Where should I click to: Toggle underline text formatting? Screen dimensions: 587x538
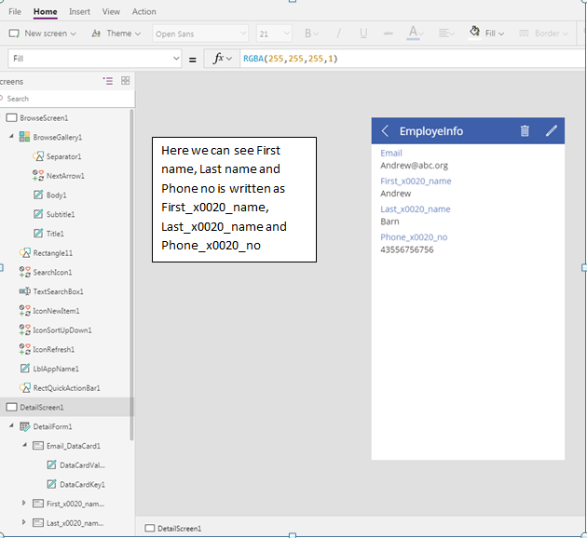[362, 34]
